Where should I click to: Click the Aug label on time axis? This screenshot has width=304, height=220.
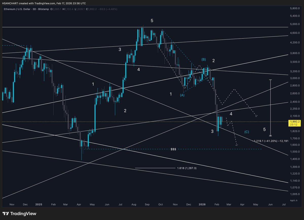(x=133, y=204)
